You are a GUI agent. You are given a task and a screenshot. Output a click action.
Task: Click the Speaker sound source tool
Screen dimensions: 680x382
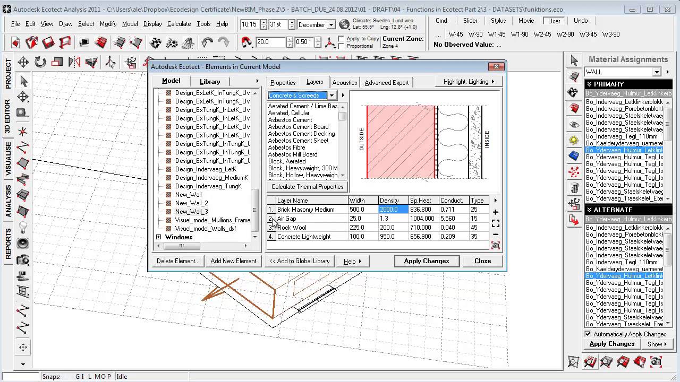click(x=23, y=243)
